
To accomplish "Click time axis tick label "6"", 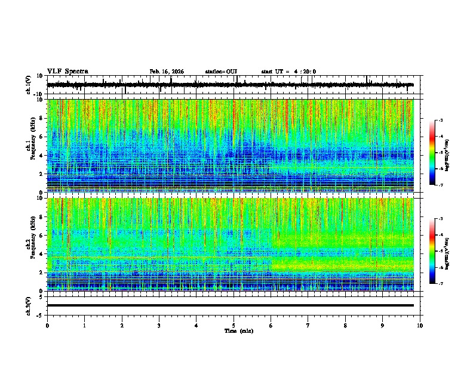I will point(271,326).
